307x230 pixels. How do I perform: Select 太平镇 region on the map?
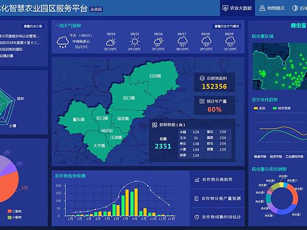[99, 146]
